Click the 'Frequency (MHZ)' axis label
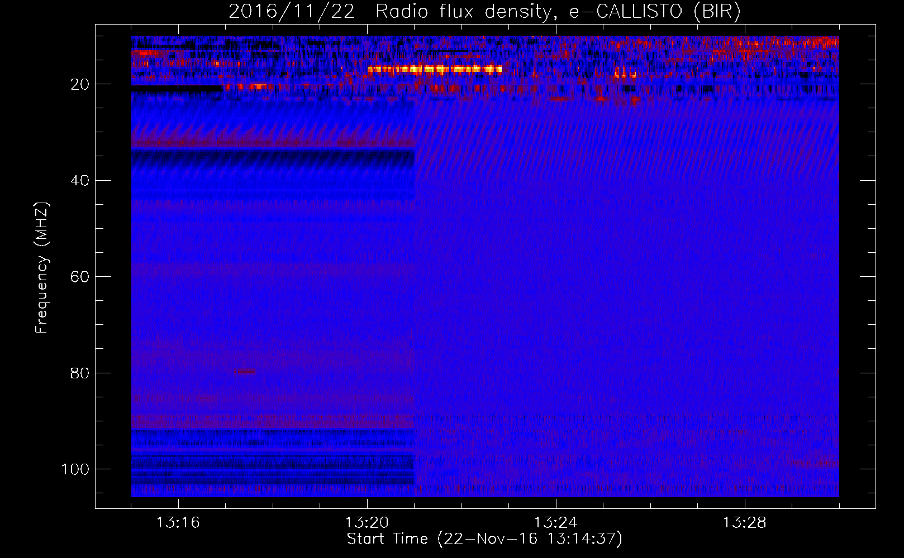The image size is (904, 558). coord(42,267)
